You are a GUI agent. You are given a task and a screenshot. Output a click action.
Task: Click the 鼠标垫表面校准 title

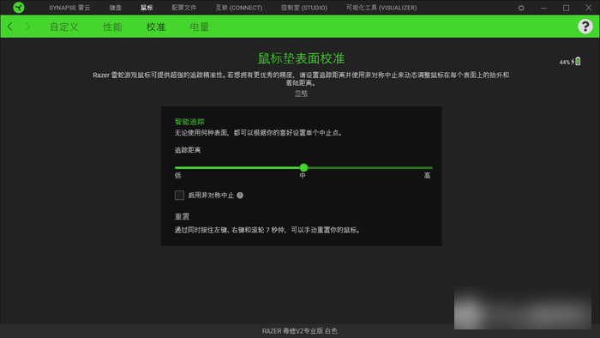(301, 58)
